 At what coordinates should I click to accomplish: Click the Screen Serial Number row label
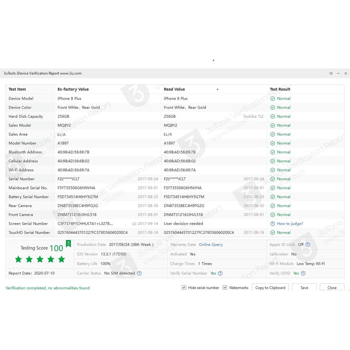[x=28, y=224]
